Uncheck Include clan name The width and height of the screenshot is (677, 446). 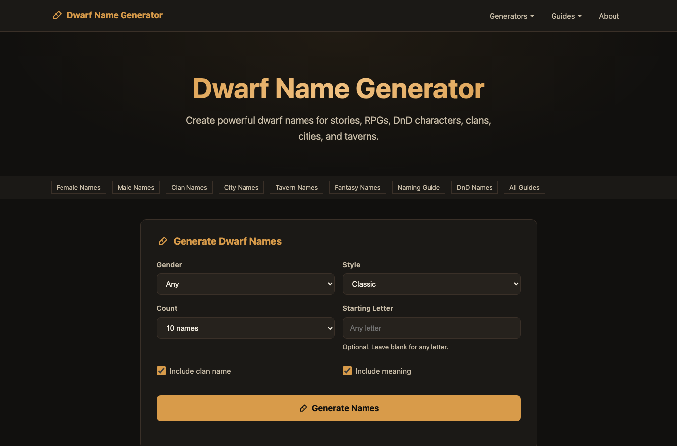pos(161,371)
